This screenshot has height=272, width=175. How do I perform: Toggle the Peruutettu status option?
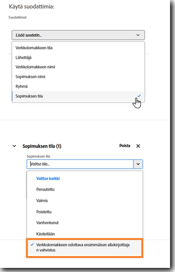coord(85,190)
